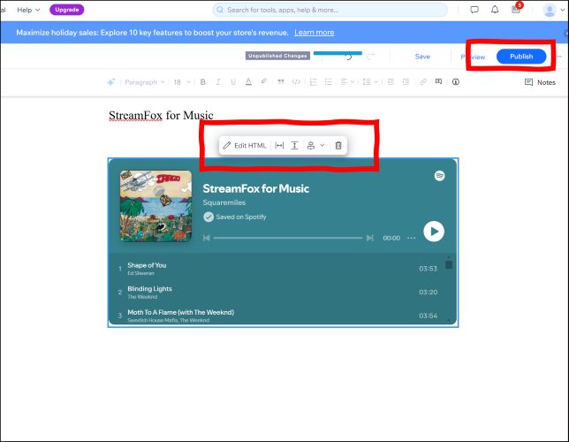
Task: Open the Help menu
Action: click(28, 10)
